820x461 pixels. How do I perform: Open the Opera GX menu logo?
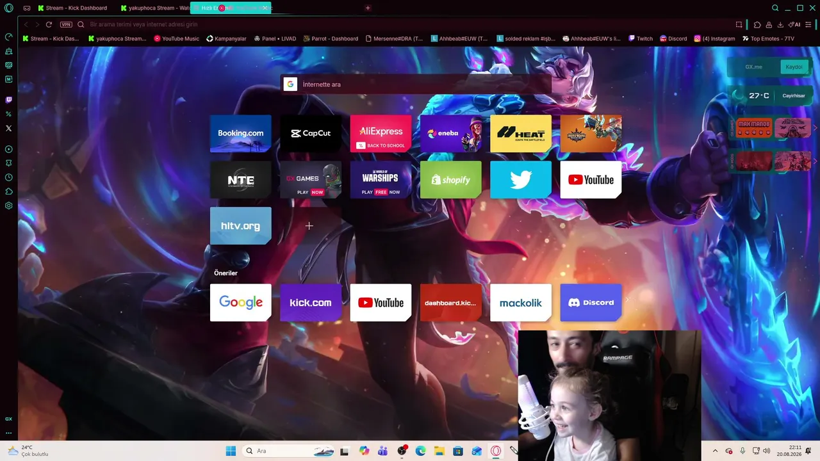[x=8, y=8]
